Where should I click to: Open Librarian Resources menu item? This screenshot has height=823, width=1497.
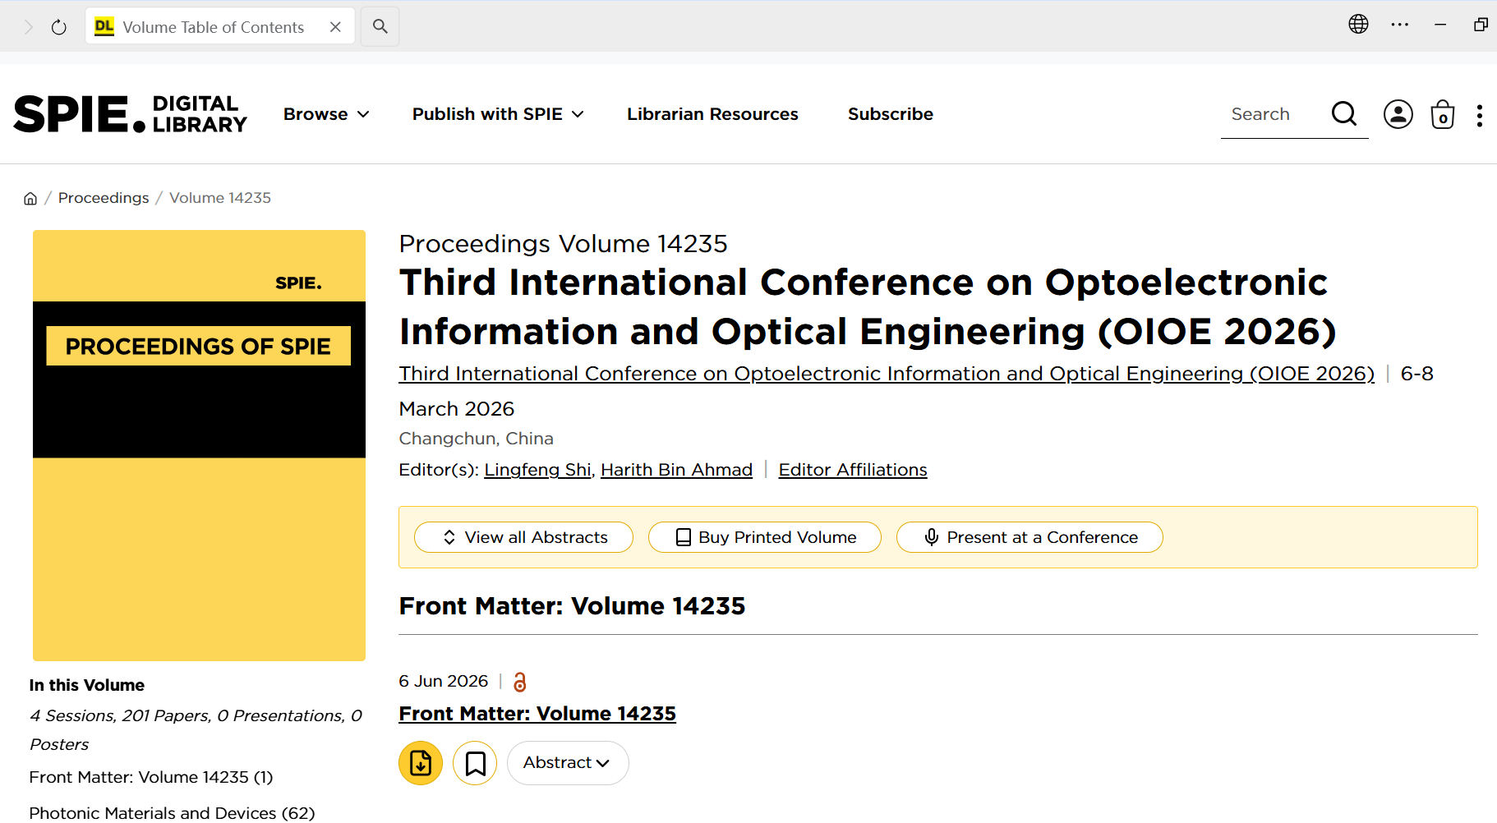click(712, 114)
